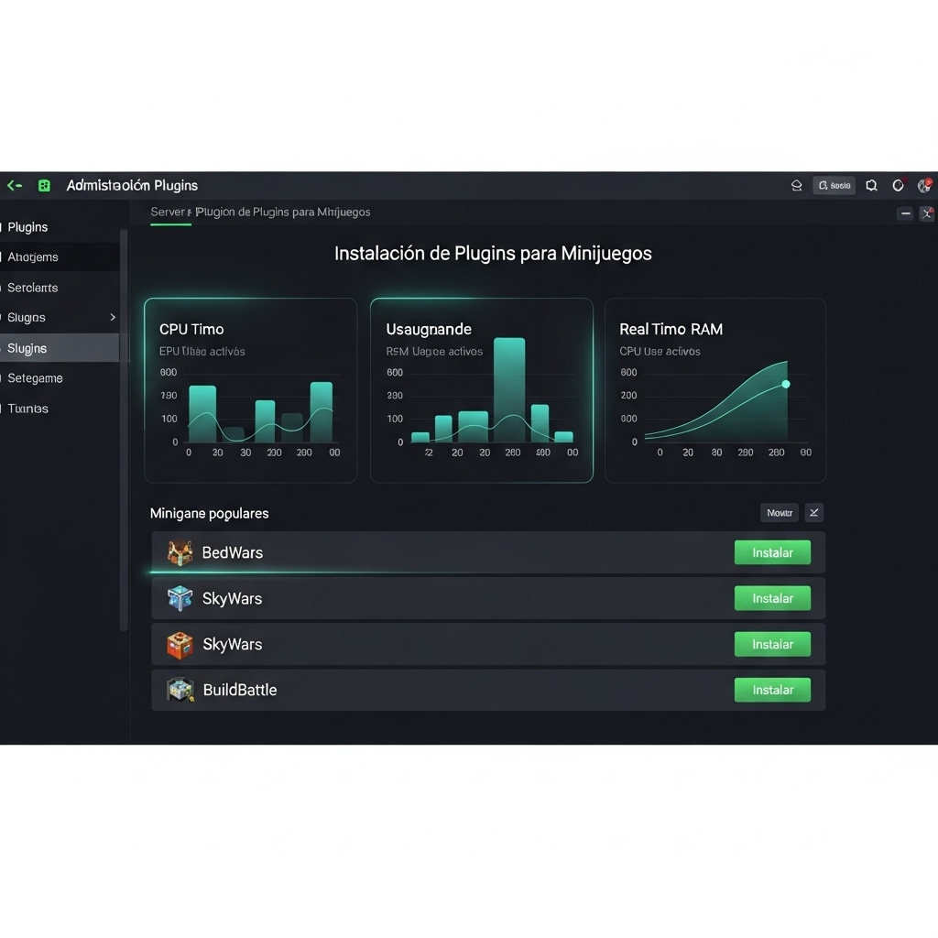Image resolution: width=938 pixels, height=938 pixels.
Task: Select the Tuanbs sidebar item
Action: (28, 409)
